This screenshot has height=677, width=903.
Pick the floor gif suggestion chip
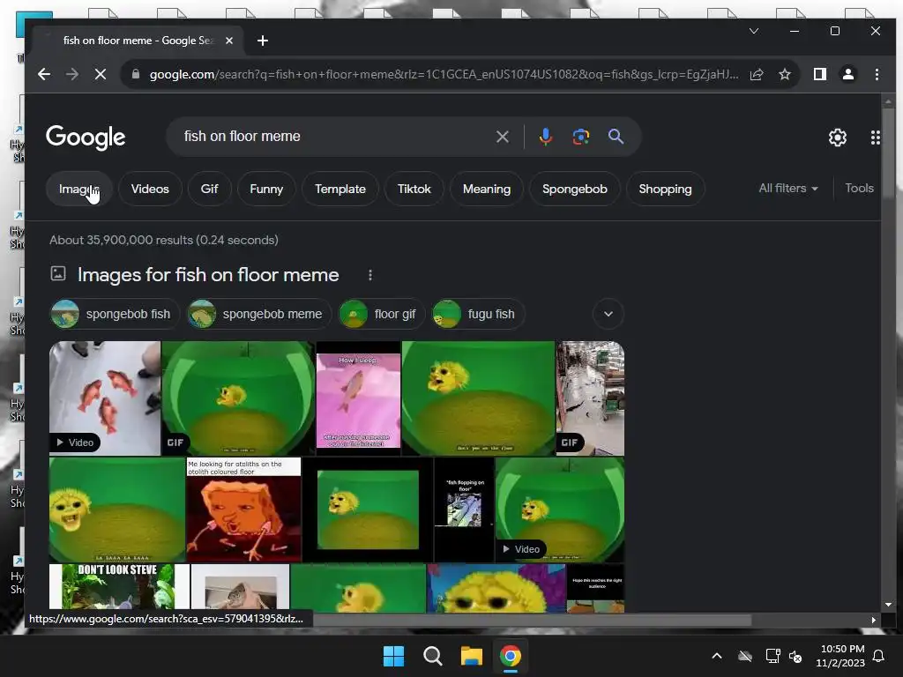point(382,315)
